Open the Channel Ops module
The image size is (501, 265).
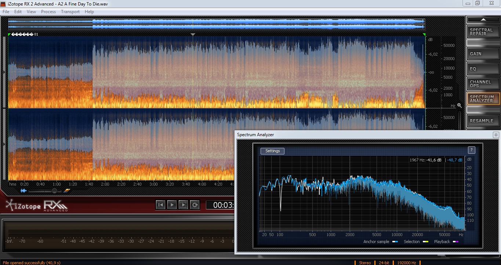pyautogui.click(x=483, y=84)
